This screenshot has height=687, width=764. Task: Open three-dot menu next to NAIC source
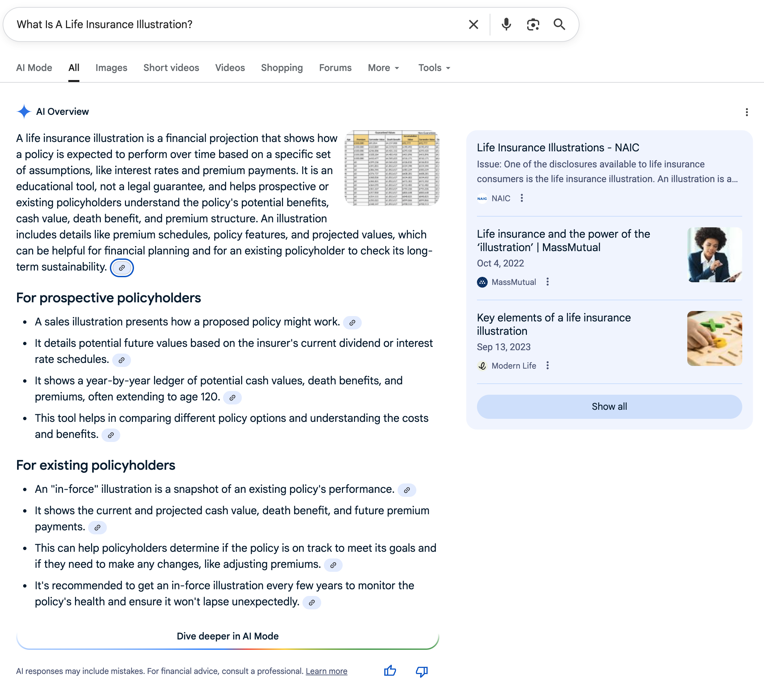tap(522, 198)
